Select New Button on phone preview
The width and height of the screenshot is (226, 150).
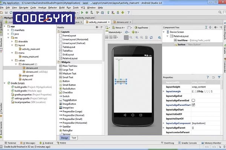coord(121,82)
